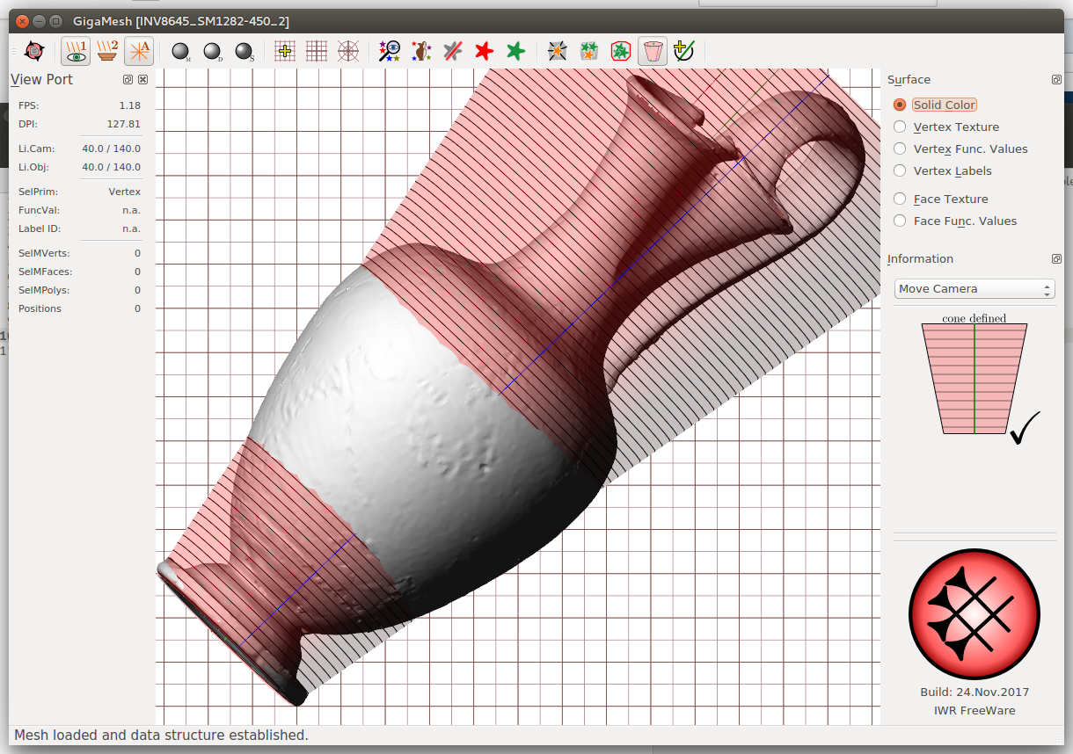Close the View Port panel
Viewport: 1073px width, 754px height.
(x=143, y=79)
